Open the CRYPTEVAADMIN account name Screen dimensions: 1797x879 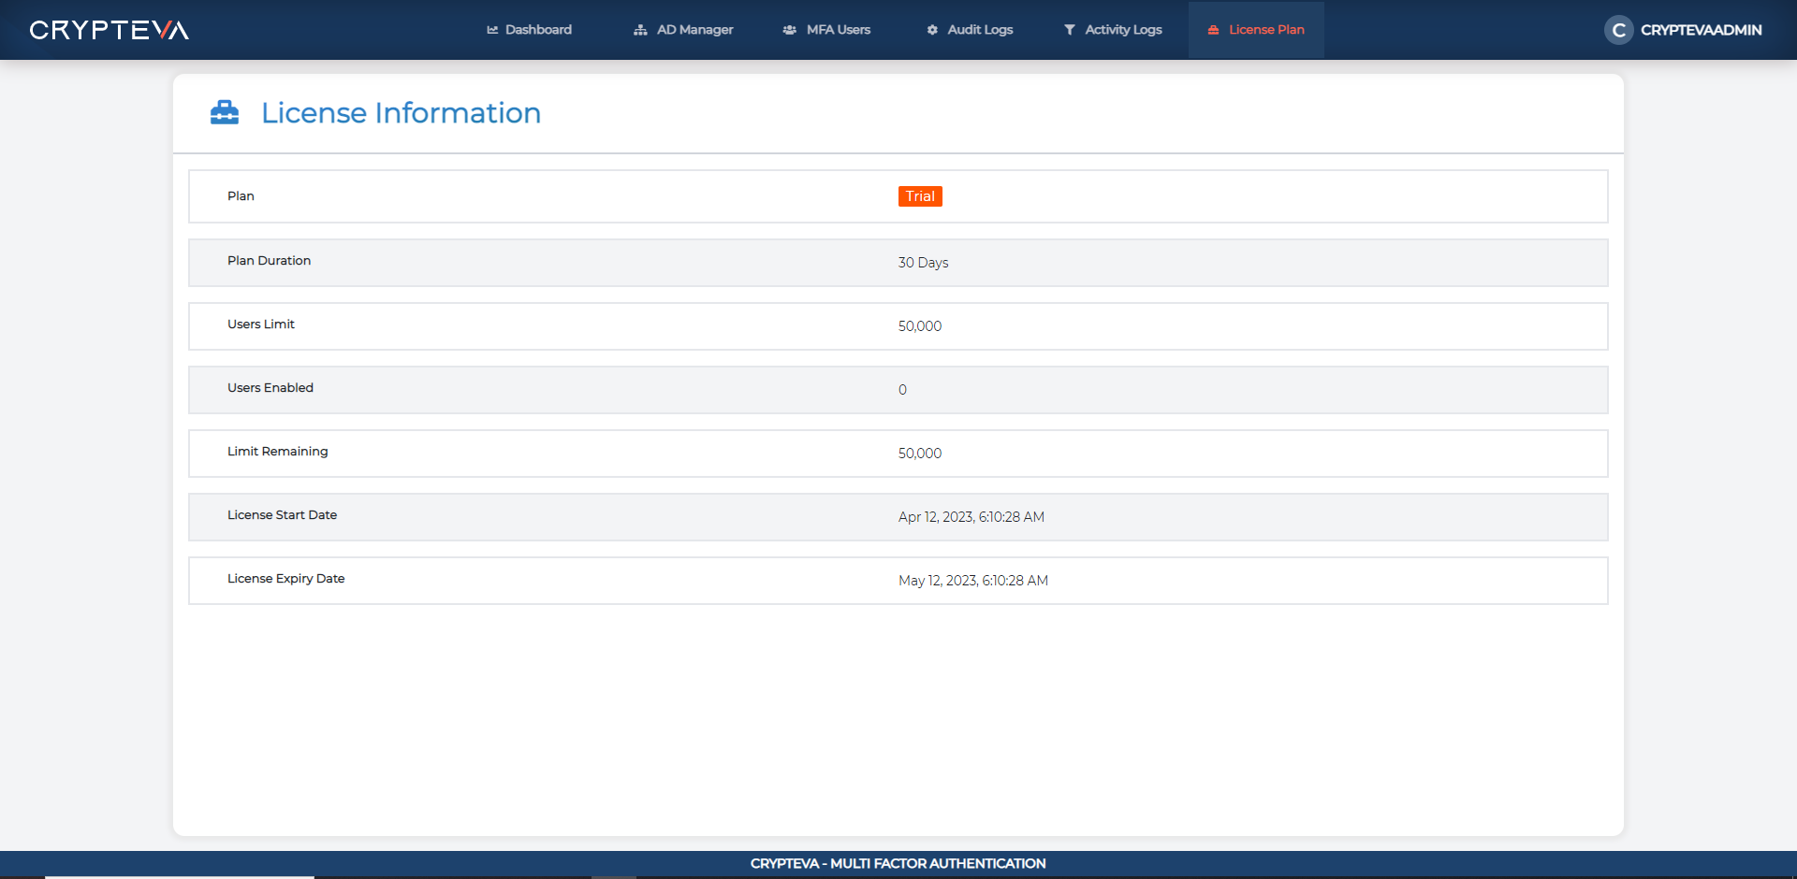1701,30
